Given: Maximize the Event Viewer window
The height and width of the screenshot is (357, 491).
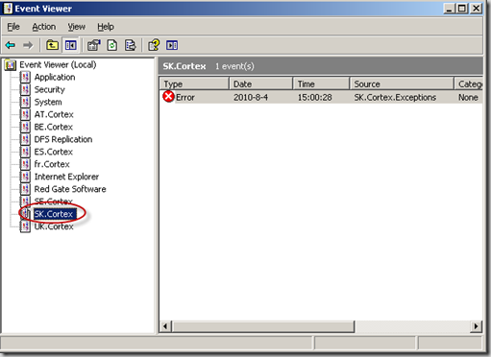Looking at the screenshot, I should click(462, 9).
